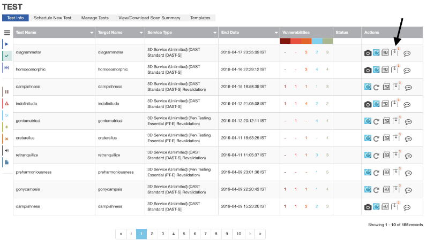Open comments for the gonycampsis row
This screenshot has width=426, height=240.
click(x=408, y=190)
